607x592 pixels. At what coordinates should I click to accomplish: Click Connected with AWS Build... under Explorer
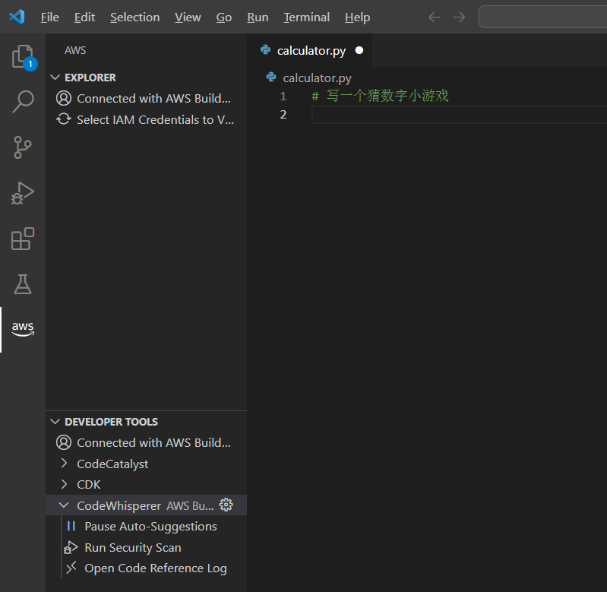click(153, 98)
